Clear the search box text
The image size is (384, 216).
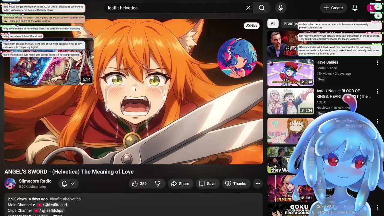(248, 8)
